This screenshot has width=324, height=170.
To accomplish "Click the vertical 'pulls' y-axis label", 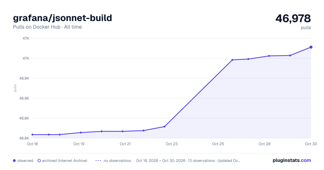I will [15, 88].
